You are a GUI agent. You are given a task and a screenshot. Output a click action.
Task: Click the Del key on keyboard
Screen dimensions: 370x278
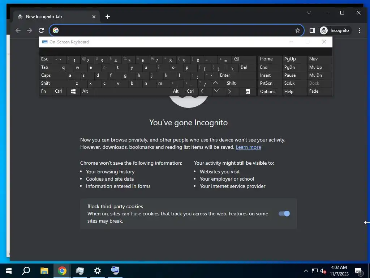[x=247, y=67]
